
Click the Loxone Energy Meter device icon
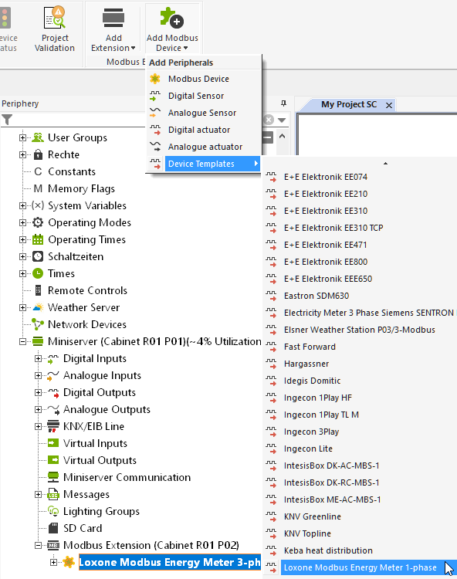coord(69,562)
